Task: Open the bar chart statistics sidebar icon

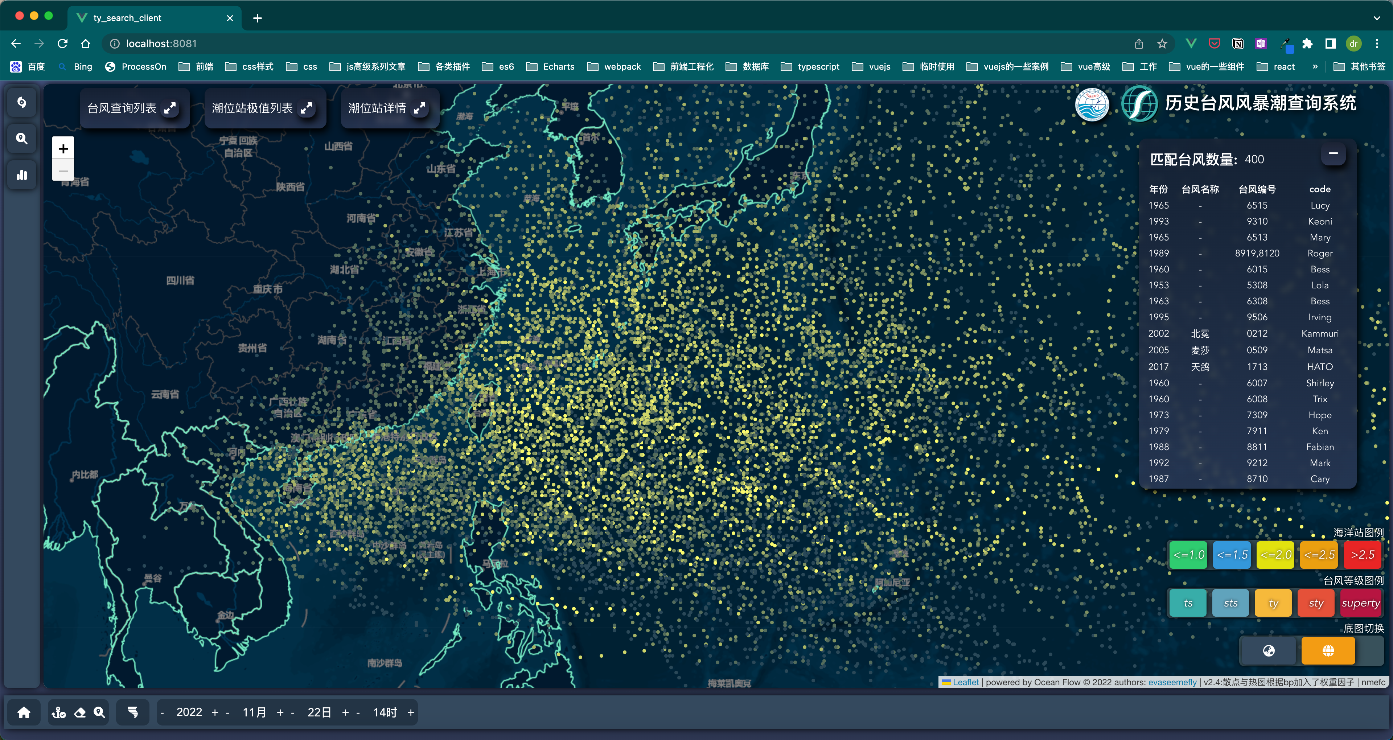Action: pyautogui.click(x=22, y=175)
